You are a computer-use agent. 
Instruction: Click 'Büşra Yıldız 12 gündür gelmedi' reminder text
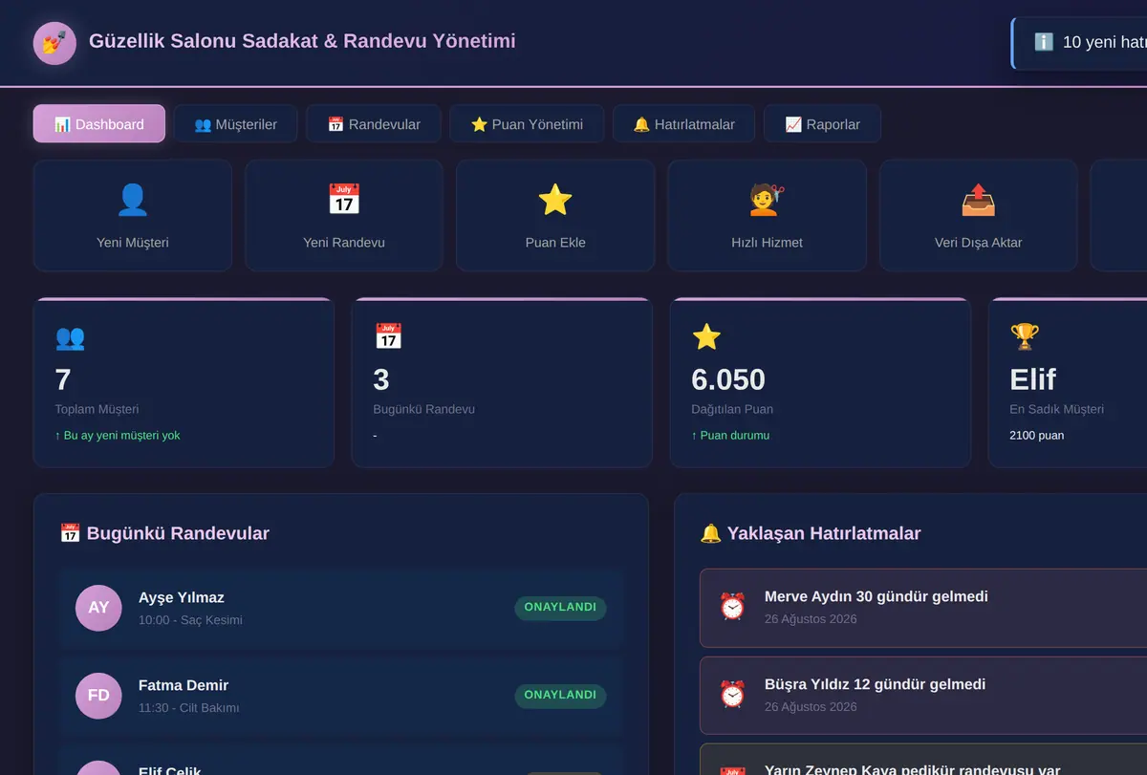(875, 685)
